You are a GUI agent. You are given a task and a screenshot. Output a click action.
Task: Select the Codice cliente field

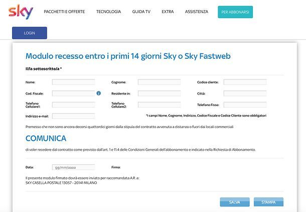245,82
